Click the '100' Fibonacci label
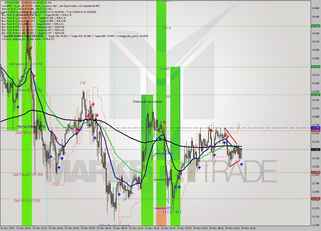The image size is (321, 231). coord(168,97)
